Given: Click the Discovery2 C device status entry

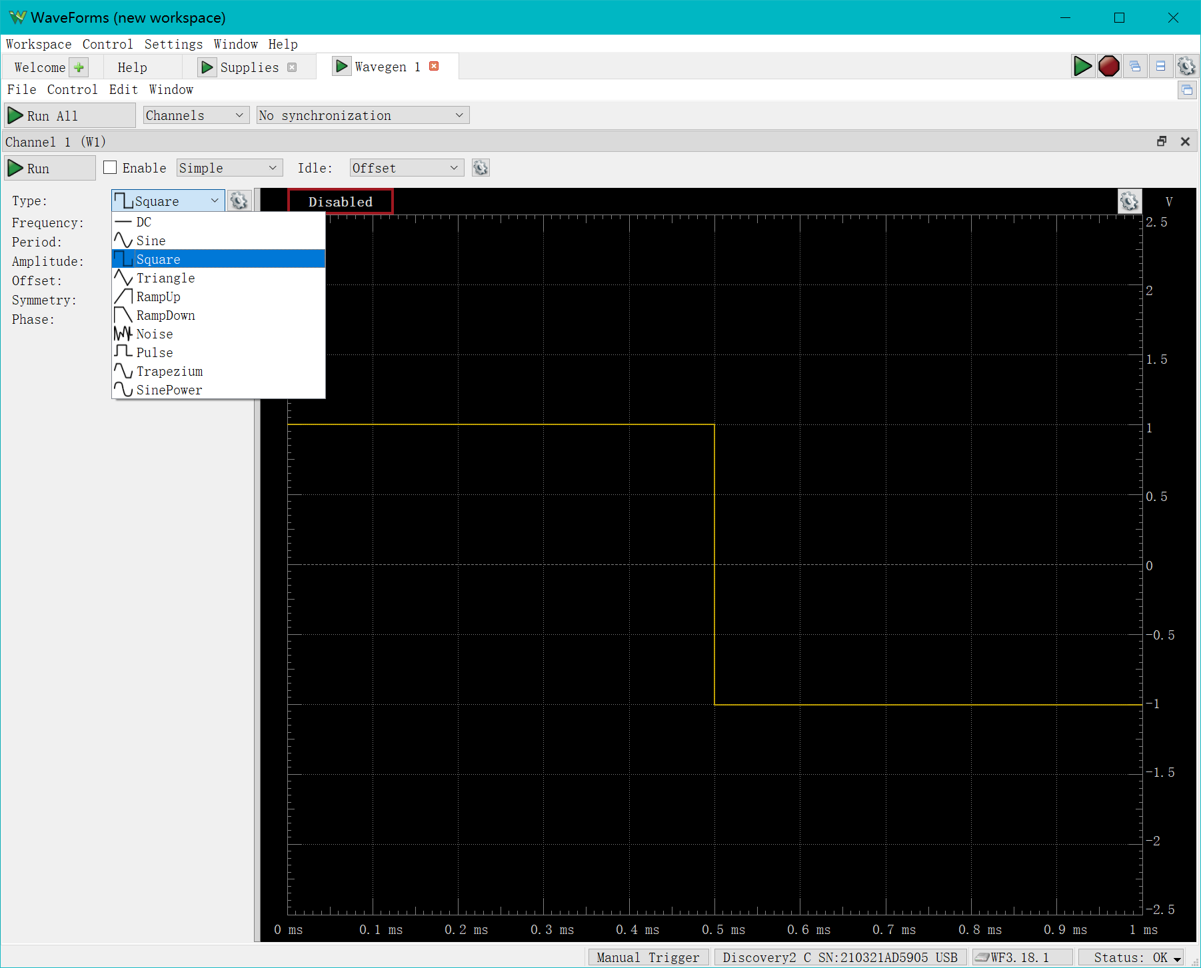Looking at the screenshot, I should coord(840,957).
